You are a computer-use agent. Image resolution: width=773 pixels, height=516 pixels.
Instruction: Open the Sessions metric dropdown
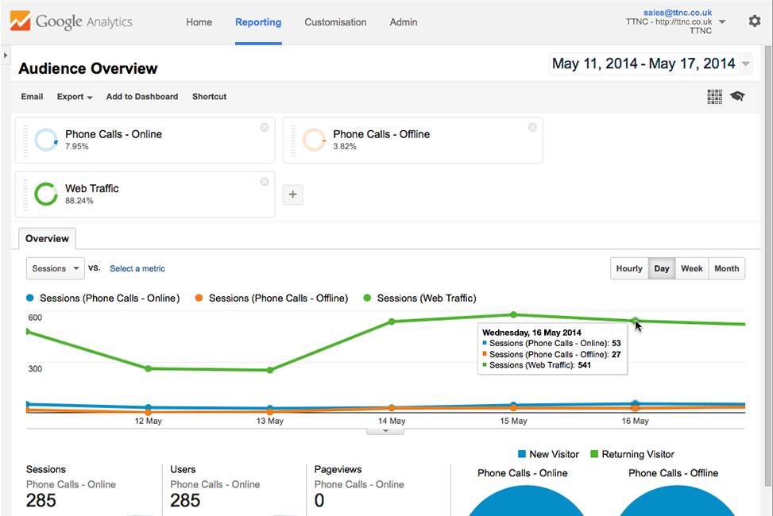tap(56, 268)
